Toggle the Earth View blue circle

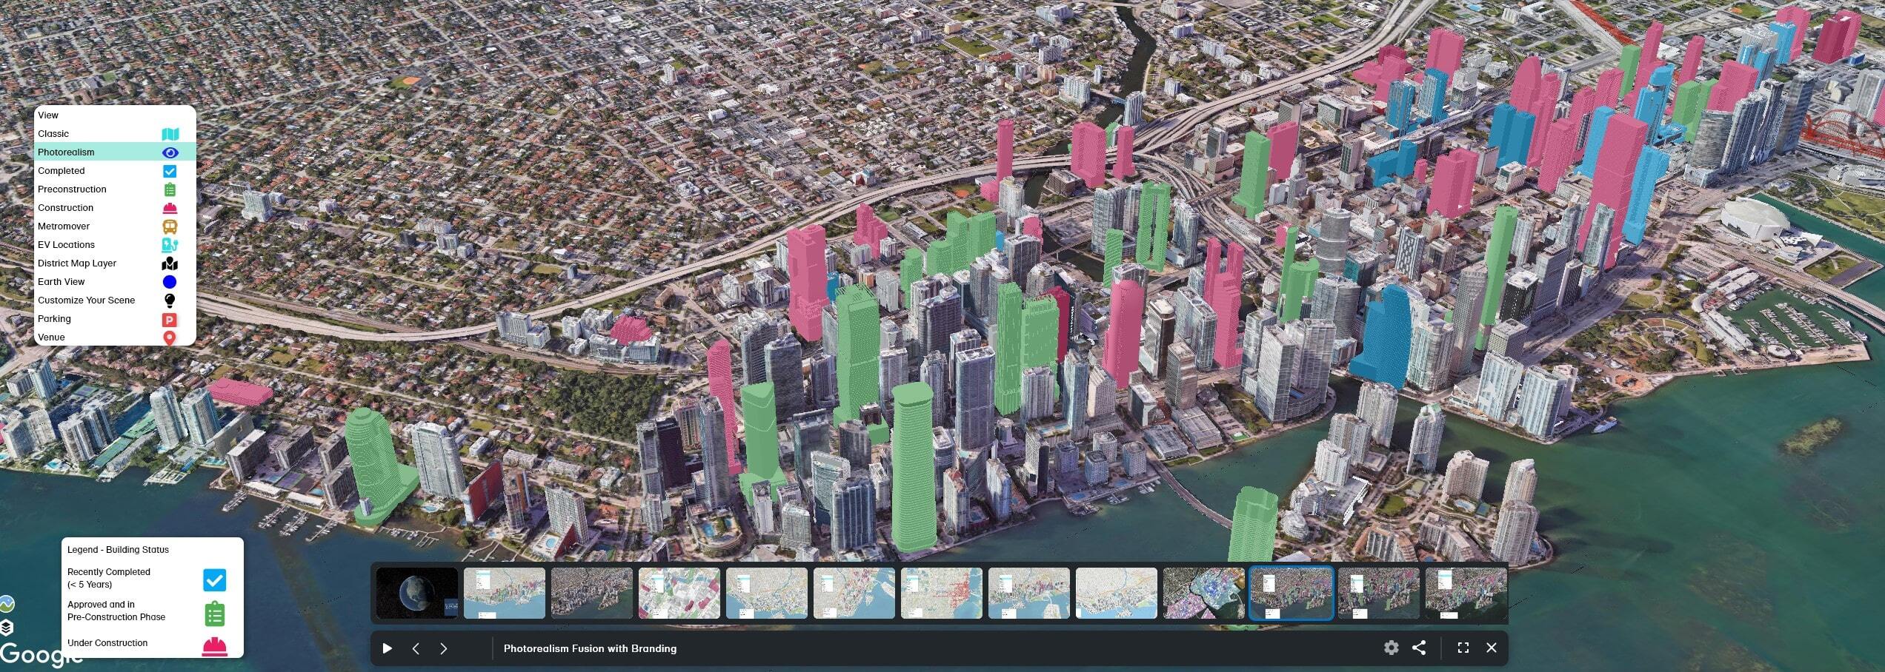pyautogui.click(x=170, y=282)
